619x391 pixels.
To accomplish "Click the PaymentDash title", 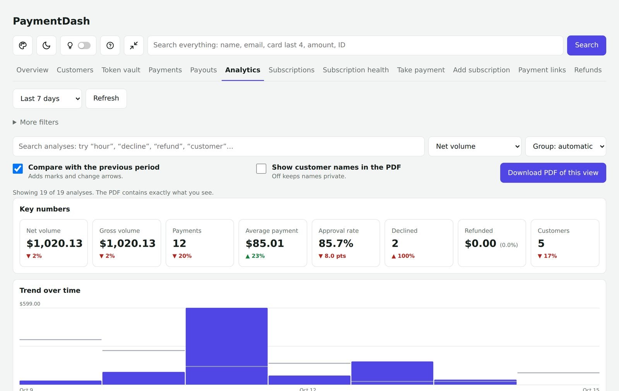I will 51,21.
